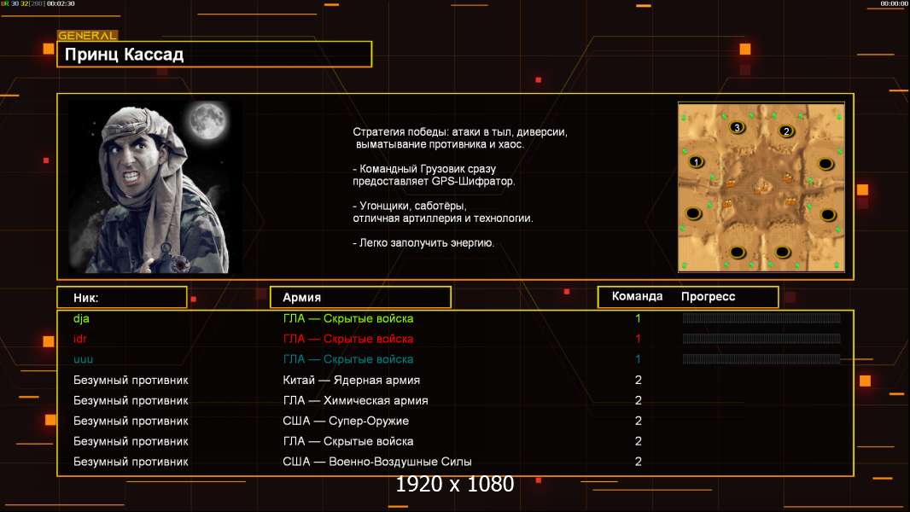The image size is (910, 512).
Task: Click player nickname 'dja'
Action: 81,318
